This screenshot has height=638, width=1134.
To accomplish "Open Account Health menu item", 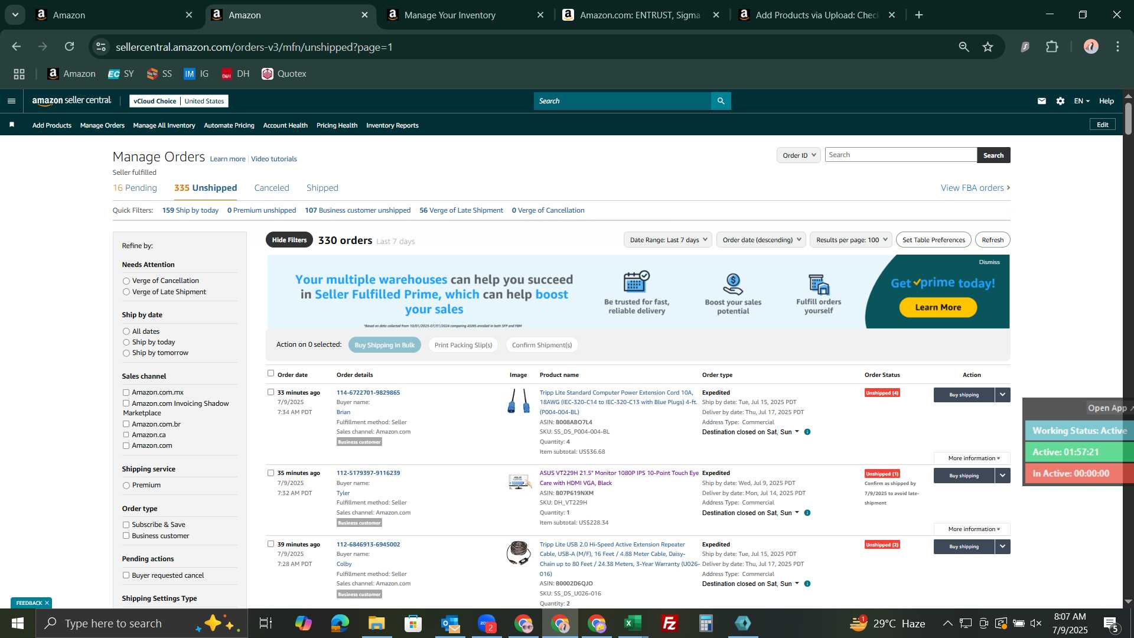I will click(285, 125).
